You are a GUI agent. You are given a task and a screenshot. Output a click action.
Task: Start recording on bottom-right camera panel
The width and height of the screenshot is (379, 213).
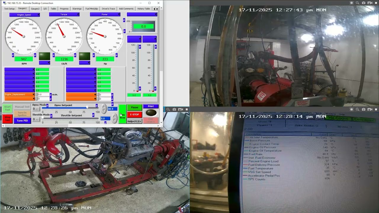click(x=370, y=109)
